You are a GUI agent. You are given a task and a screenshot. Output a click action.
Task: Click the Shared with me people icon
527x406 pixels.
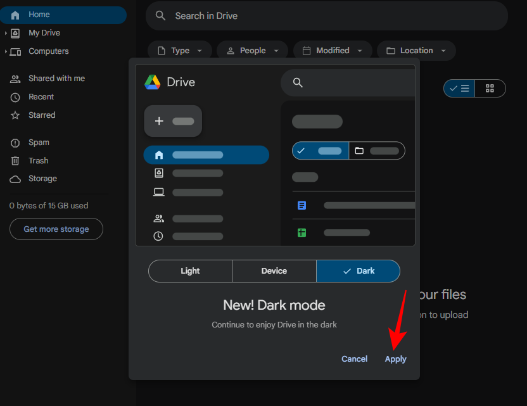[x=15, y=79]
